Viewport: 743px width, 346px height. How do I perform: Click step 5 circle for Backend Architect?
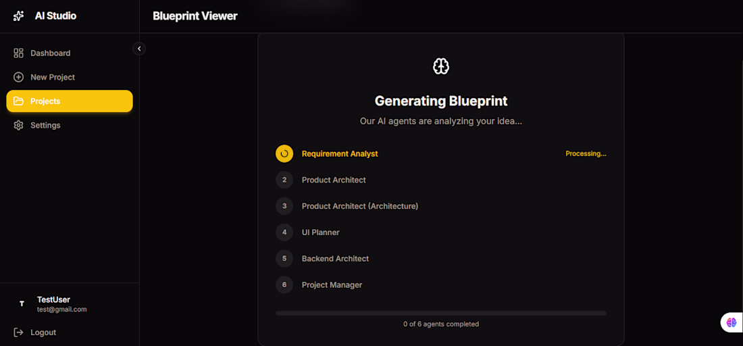coord(284,258)
